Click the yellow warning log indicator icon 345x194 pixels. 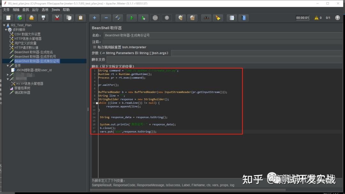[316, 18]
